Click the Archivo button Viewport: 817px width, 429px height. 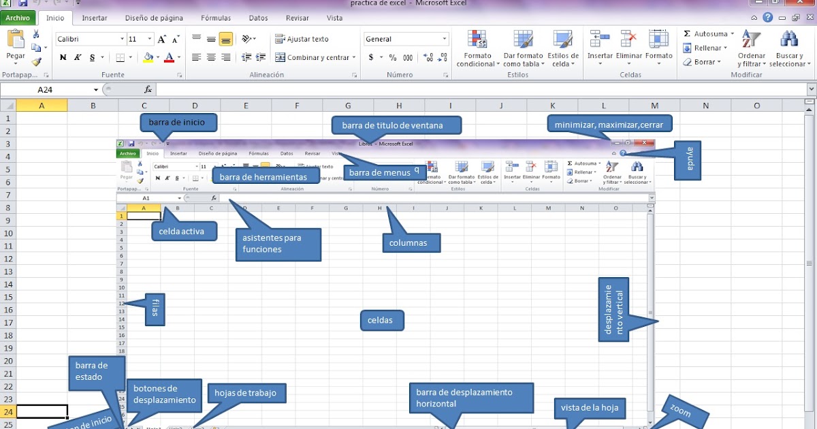pyautogui.click(x=18, y=18)
